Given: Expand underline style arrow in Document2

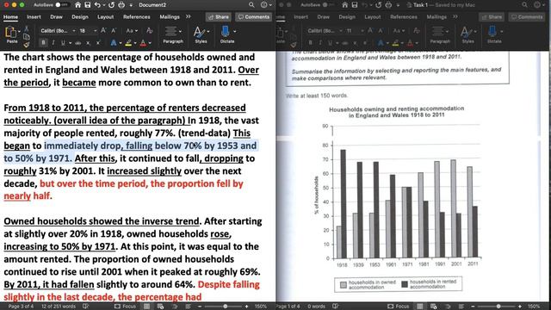Looking at the screenshot, I should (70, 43).
